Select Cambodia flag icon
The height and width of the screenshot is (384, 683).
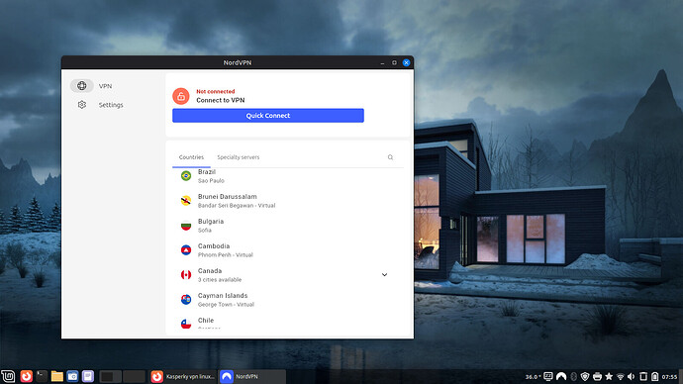point(186,250)
